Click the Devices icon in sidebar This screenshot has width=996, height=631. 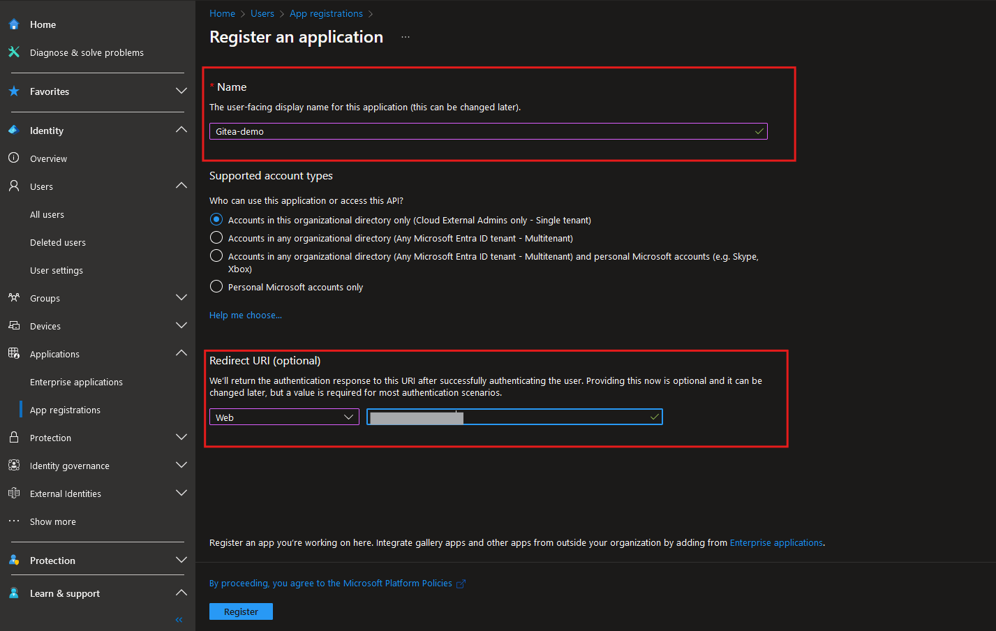tap(14, 326)
